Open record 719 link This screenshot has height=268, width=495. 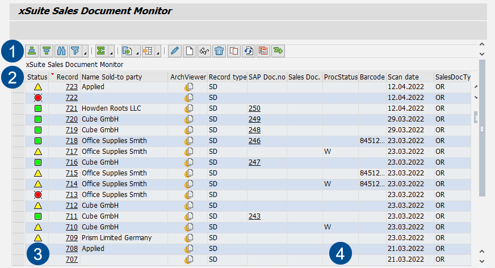tap(72, 130)
